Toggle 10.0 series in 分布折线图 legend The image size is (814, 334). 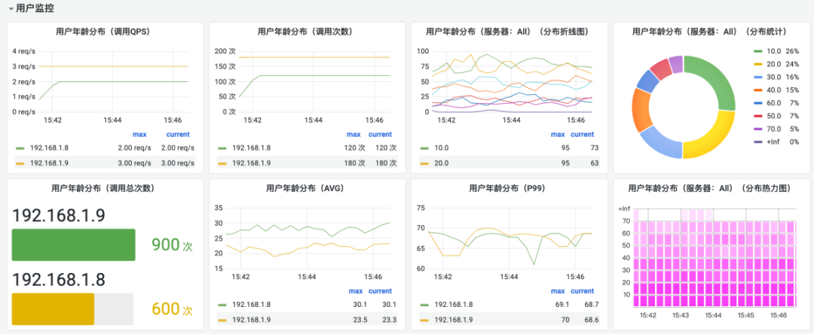point(441,147)
